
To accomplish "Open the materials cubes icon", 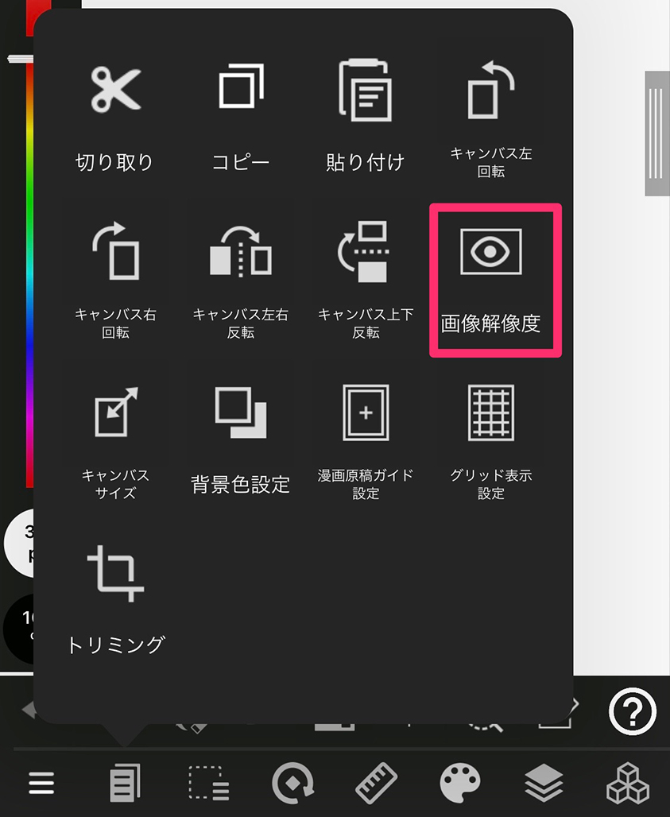I will 628,783.
